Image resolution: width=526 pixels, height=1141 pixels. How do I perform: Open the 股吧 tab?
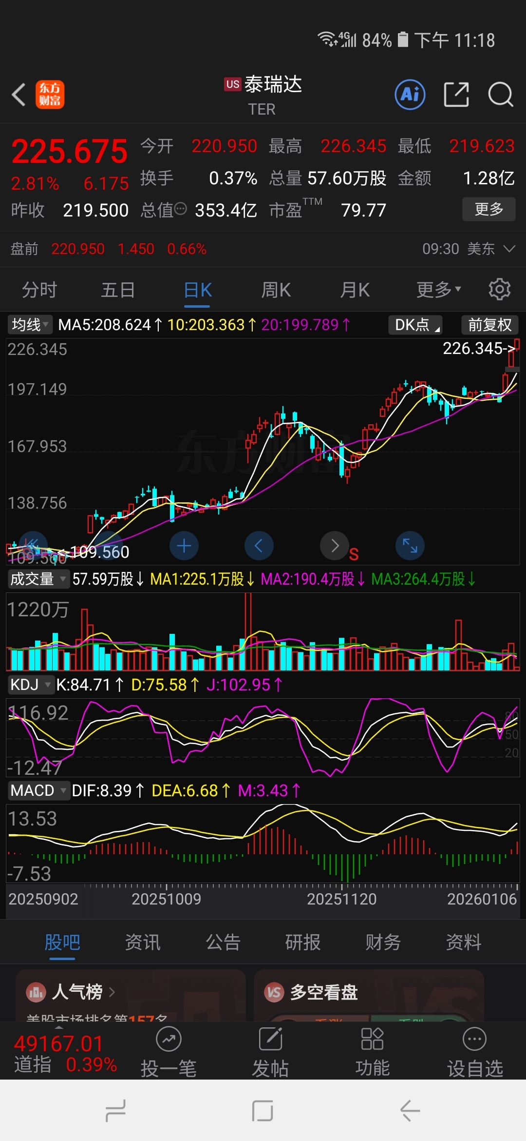click(62, 942)
